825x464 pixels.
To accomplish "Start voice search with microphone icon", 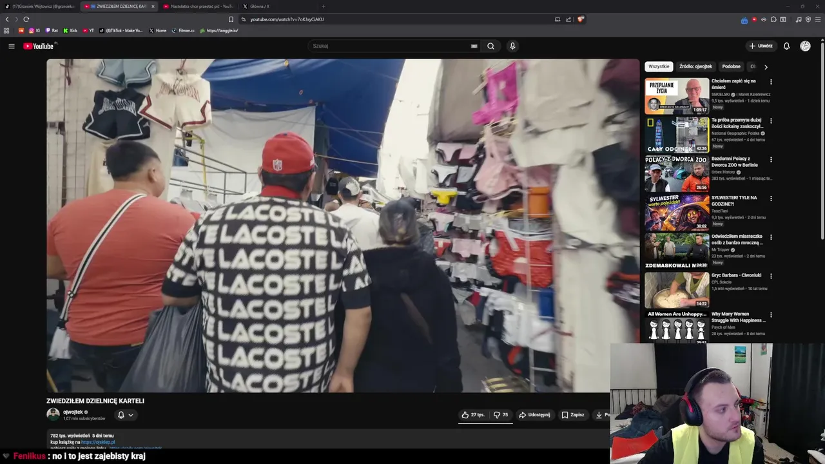I will [x=512, y=46].
